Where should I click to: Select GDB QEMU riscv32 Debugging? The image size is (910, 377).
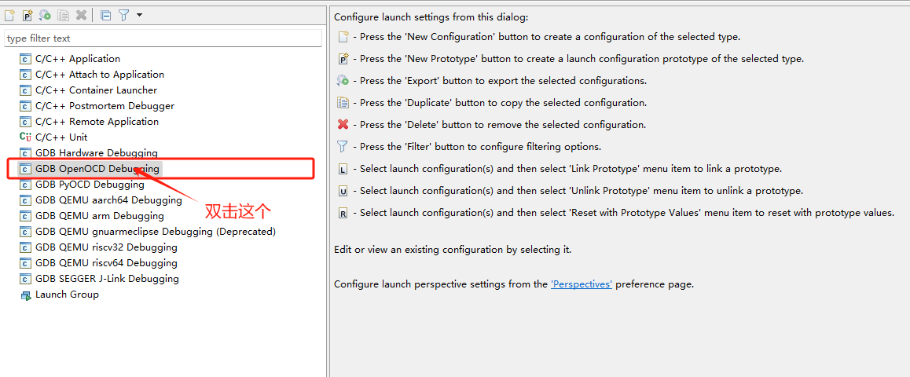tap(106, 247)
